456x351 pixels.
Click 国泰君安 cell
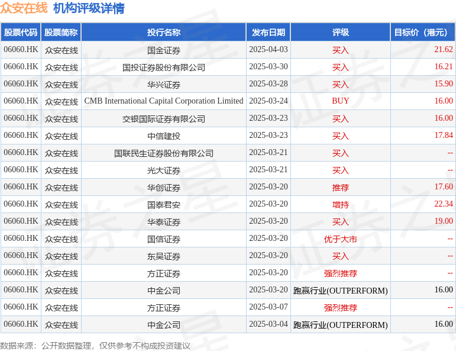pyautogui.click(x=164, y=205)
